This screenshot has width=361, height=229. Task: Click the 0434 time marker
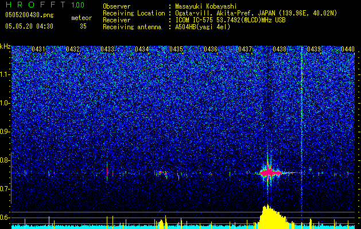coord(142,49)
